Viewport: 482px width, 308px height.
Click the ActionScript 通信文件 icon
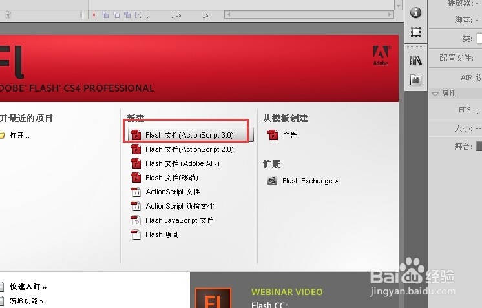coord(136,206)
